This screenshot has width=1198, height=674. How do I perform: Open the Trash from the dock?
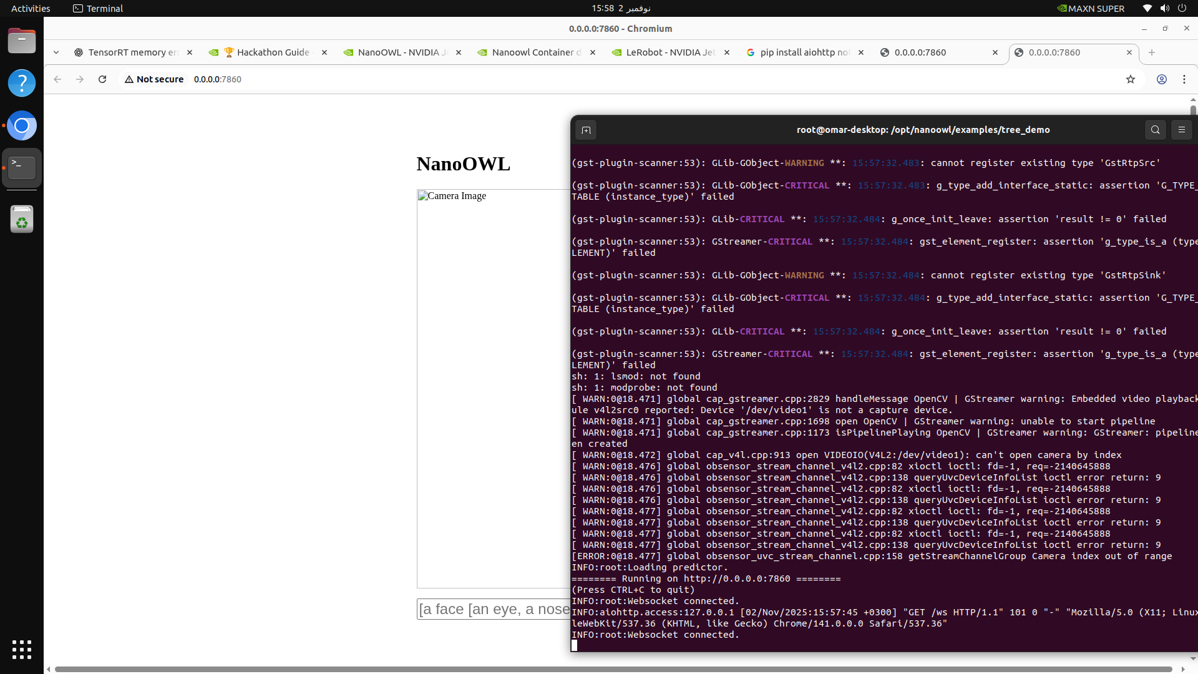pos(22,220)
